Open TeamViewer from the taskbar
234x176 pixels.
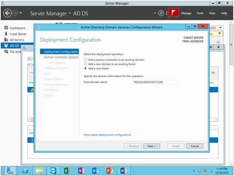(x=53, y=171)
